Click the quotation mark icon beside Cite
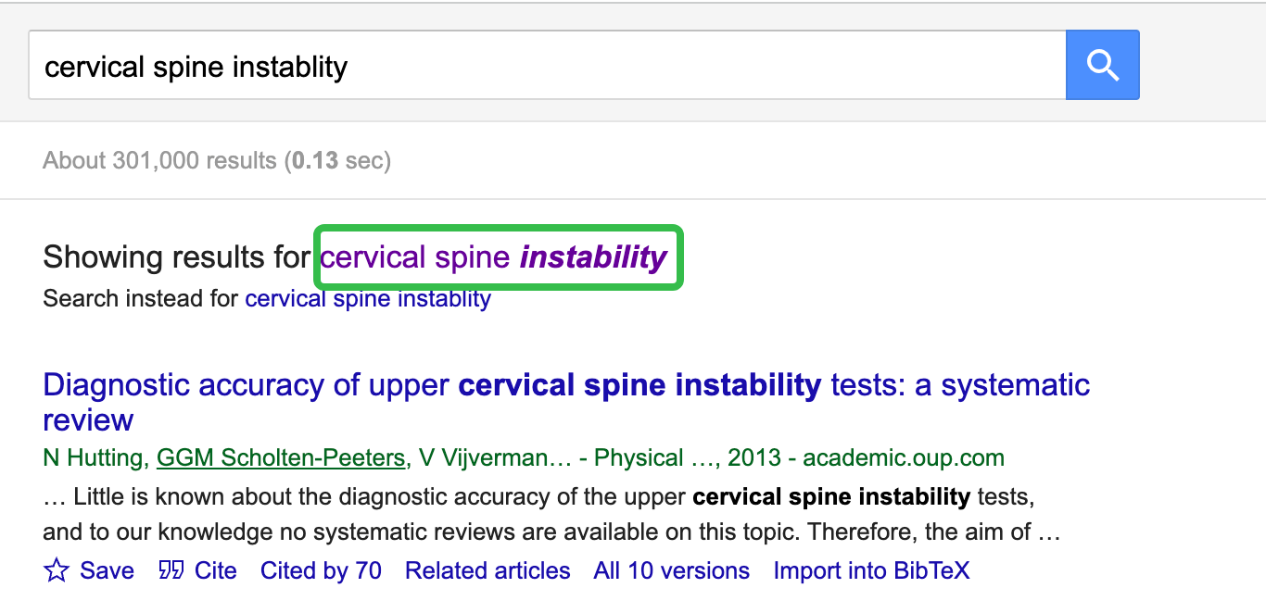This screenshot has height=613, width=1266. (x=171, y=570)
